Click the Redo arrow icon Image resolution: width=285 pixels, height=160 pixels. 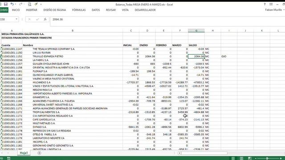pos(20,4)
